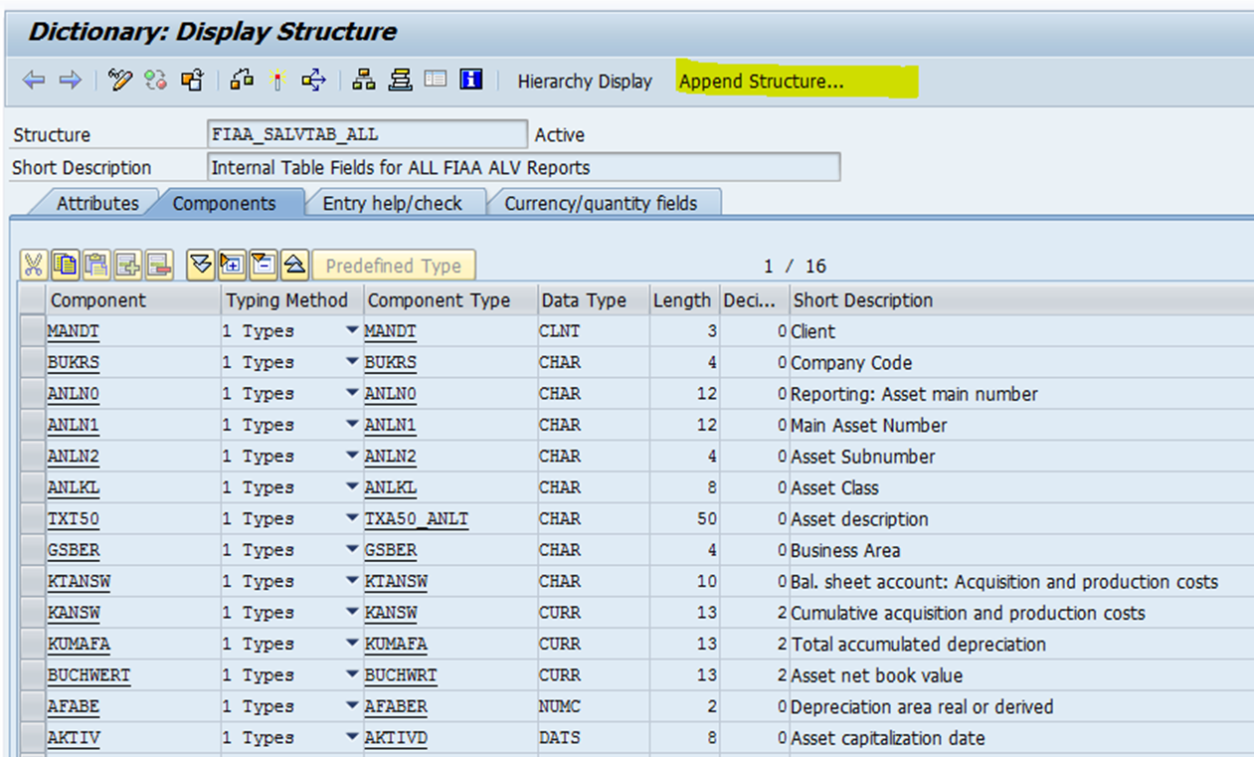Click the information icon in the toolbar

point(471,82)
